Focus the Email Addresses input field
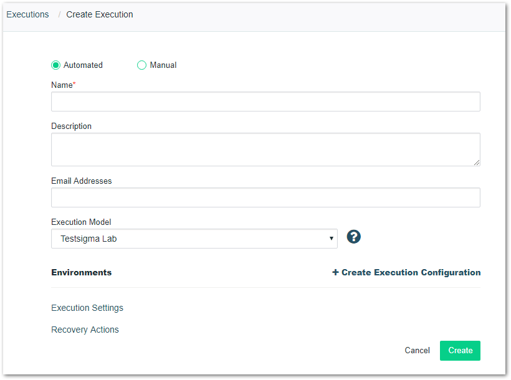 coord(265,197)
